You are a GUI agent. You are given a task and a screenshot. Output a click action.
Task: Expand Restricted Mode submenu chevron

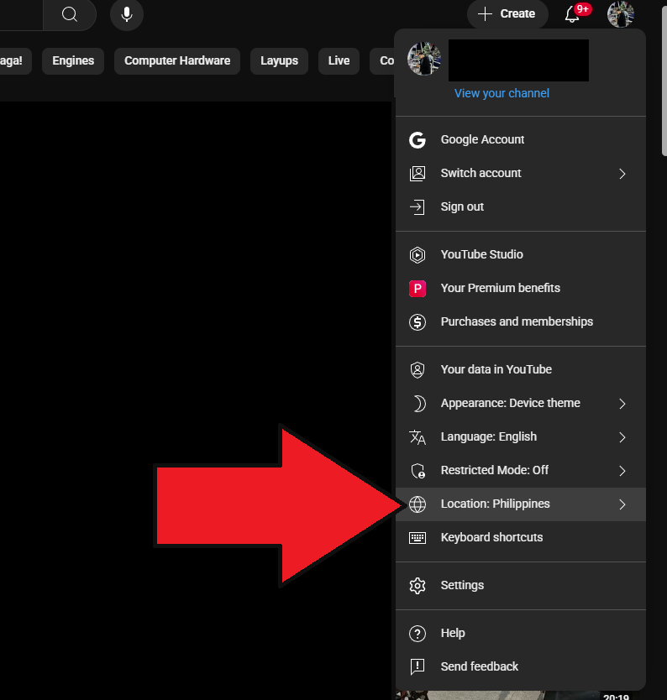click(x=622, y=471)
